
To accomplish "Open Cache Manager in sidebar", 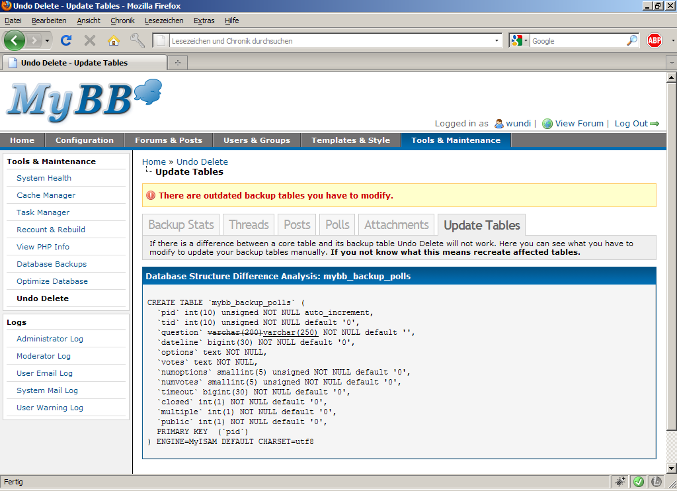I will tap(46, 195).
